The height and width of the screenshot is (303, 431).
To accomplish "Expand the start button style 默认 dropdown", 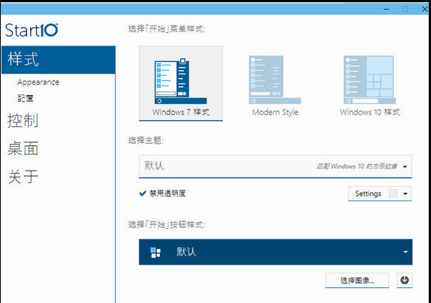I will (x=276, y=252).
